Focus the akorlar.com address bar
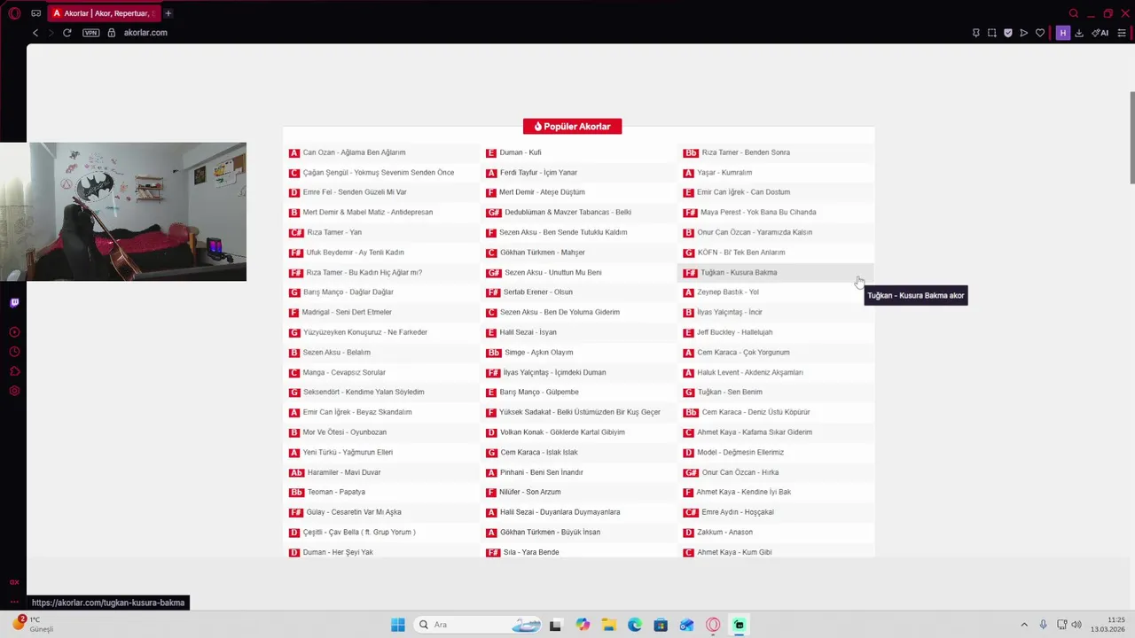Screen dimensions: 1135x638 pos(145,33)
